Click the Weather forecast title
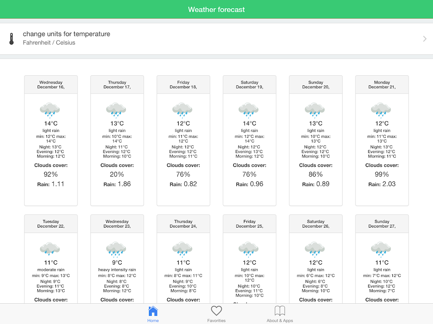433x324 pixels. click(x=217, y=10)
